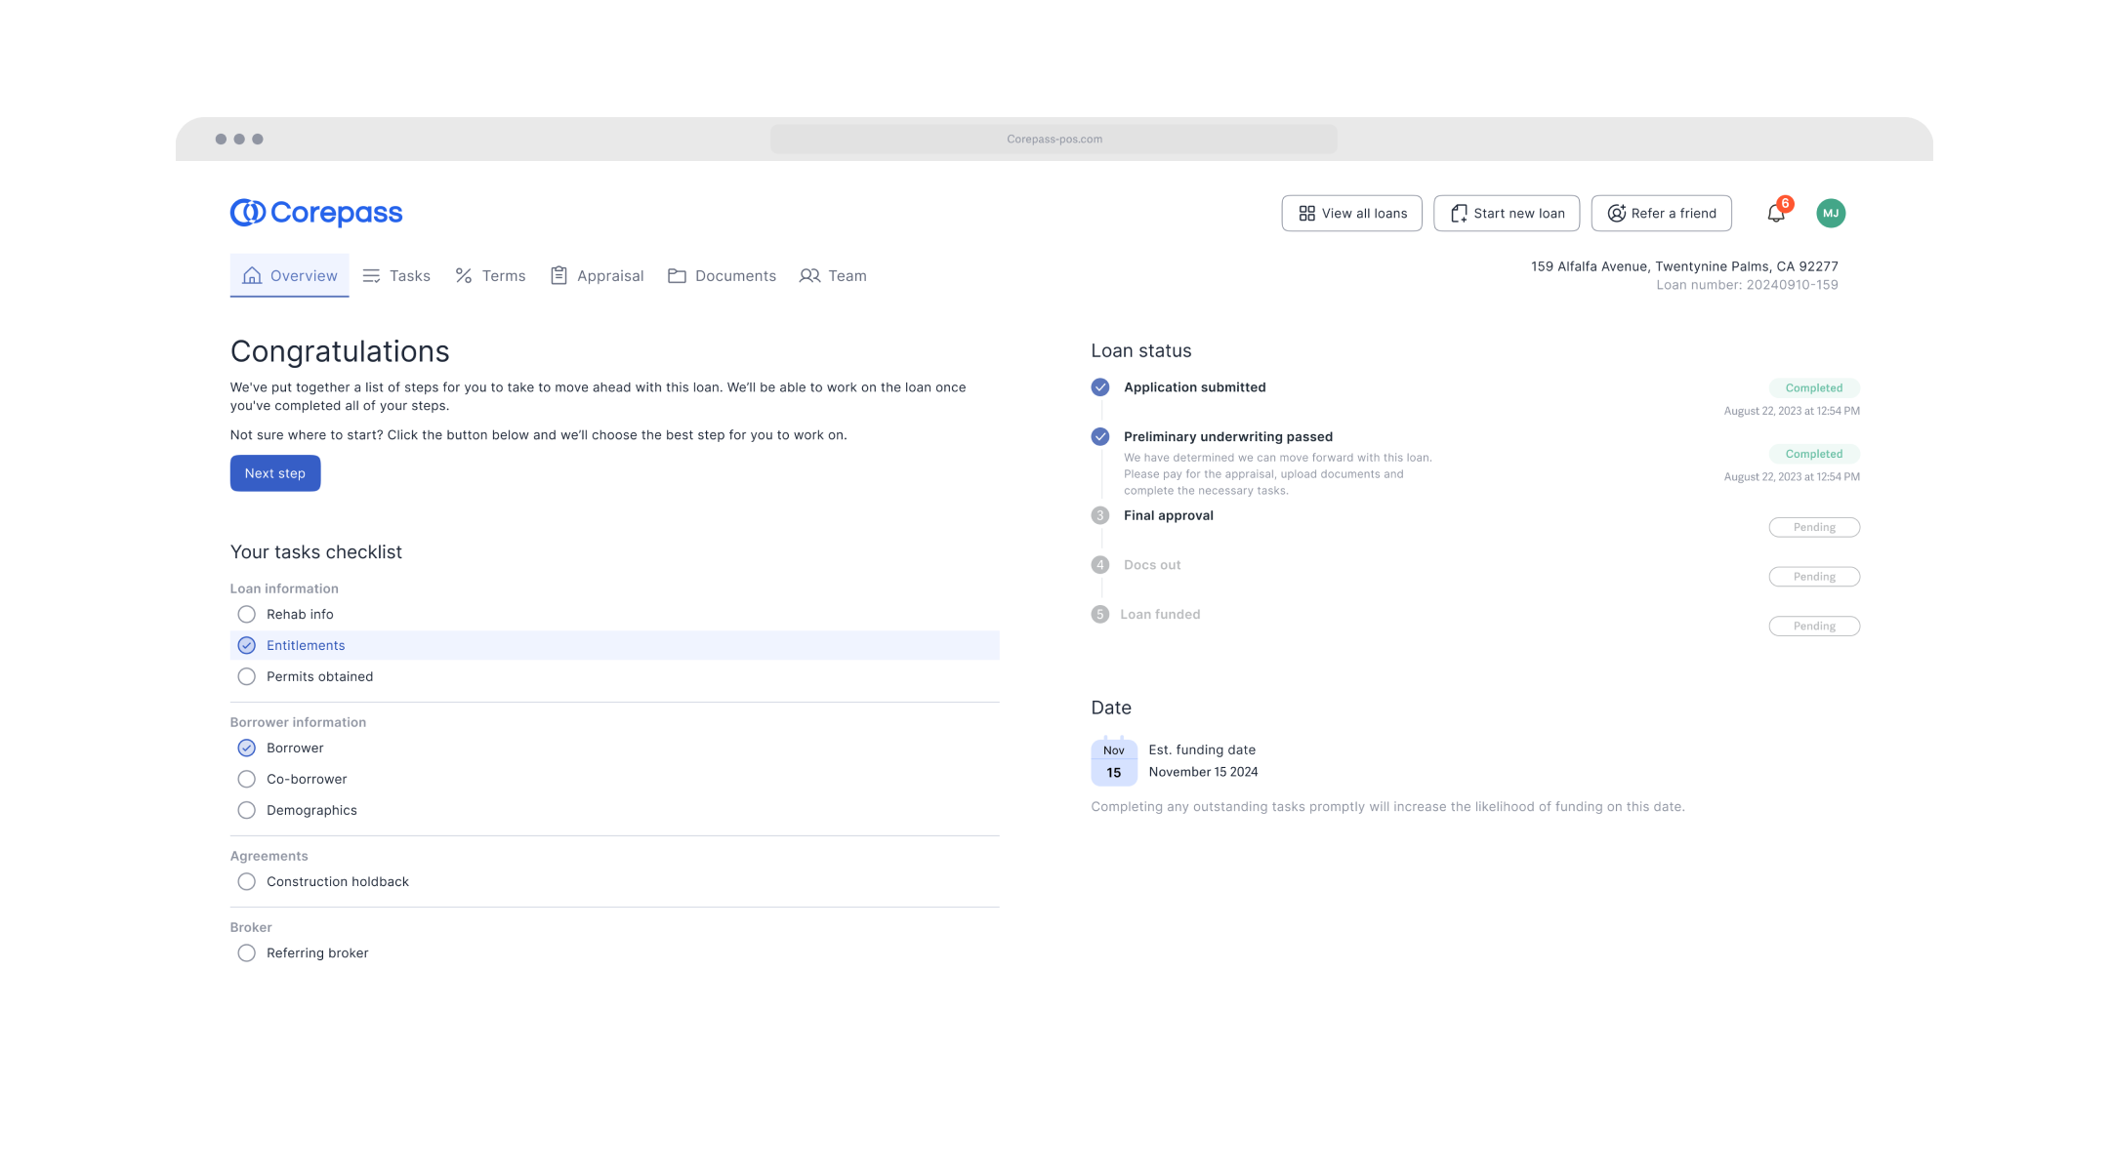Viewport: 2109px width, 1174px height.
Task: Toggle the Co-borrower circle
Action: click(x=247, y=779)
